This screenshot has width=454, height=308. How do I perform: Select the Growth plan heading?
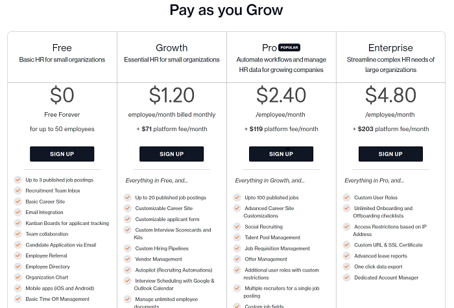pos(172,48)
